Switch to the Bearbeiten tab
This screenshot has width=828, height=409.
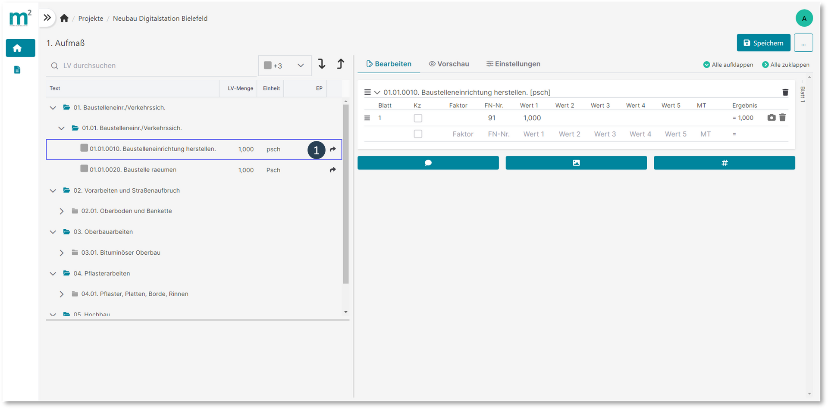[x=389, y=64]
